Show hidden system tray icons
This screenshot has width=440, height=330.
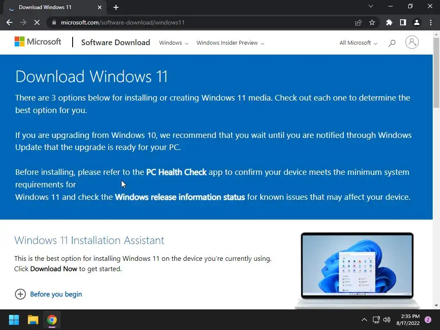[364, 320]
